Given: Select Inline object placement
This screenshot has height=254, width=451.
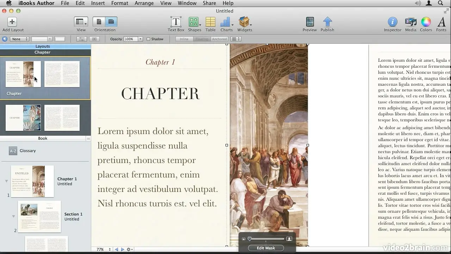Looking at the screenshot, I should point(184,39).
